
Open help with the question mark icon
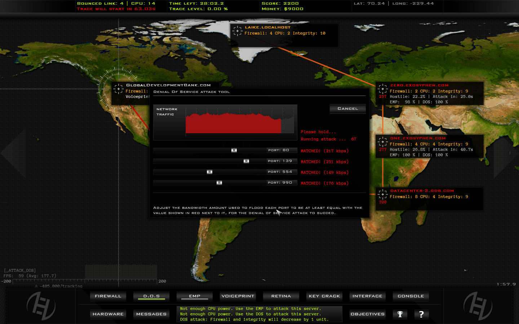click(x=421, y=314)
